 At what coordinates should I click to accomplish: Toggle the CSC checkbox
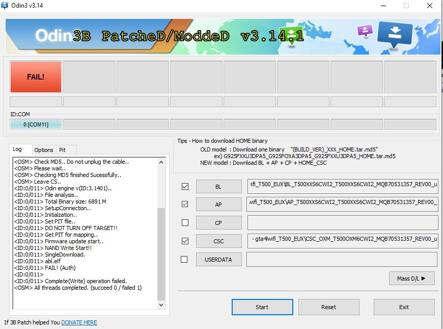[185, 241]
